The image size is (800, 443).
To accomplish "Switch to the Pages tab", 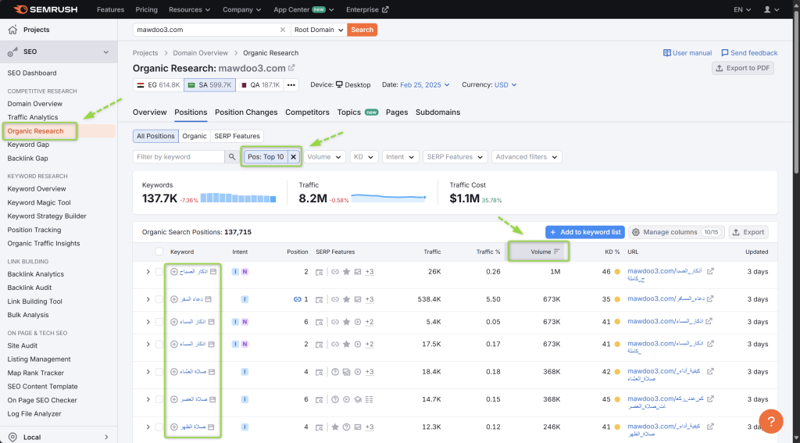I will 396,113.
